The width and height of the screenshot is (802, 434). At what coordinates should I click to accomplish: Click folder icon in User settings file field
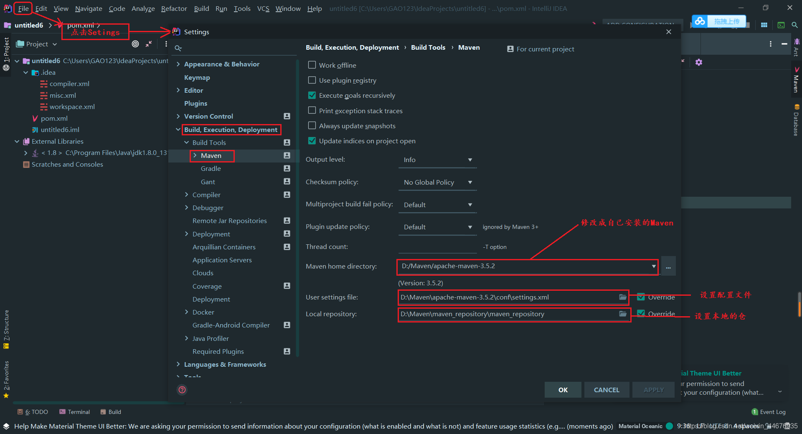coord(622,297)
